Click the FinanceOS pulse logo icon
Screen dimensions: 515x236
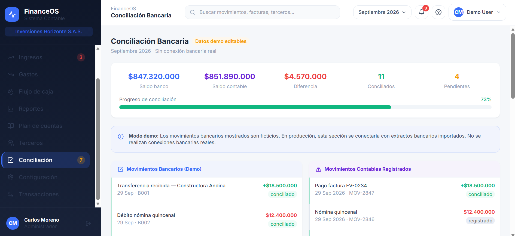(12, 14)
